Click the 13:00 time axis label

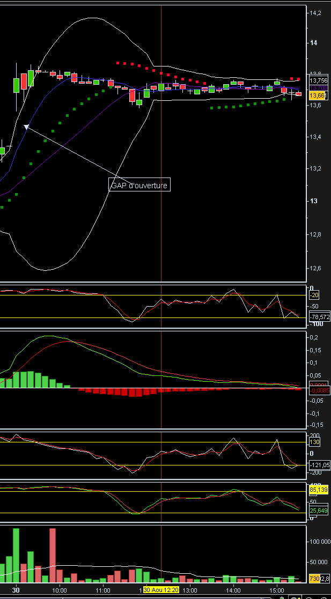190,590
